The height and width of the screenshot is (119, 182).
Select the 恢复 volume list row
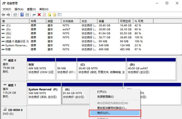coord(77,49)
